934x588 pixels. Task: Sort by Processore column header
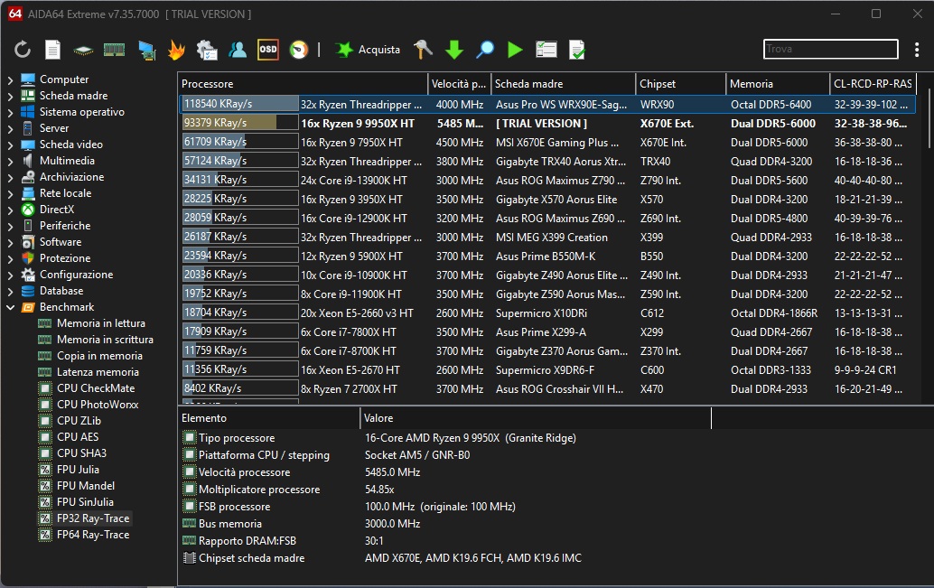[x=303, y=84]
